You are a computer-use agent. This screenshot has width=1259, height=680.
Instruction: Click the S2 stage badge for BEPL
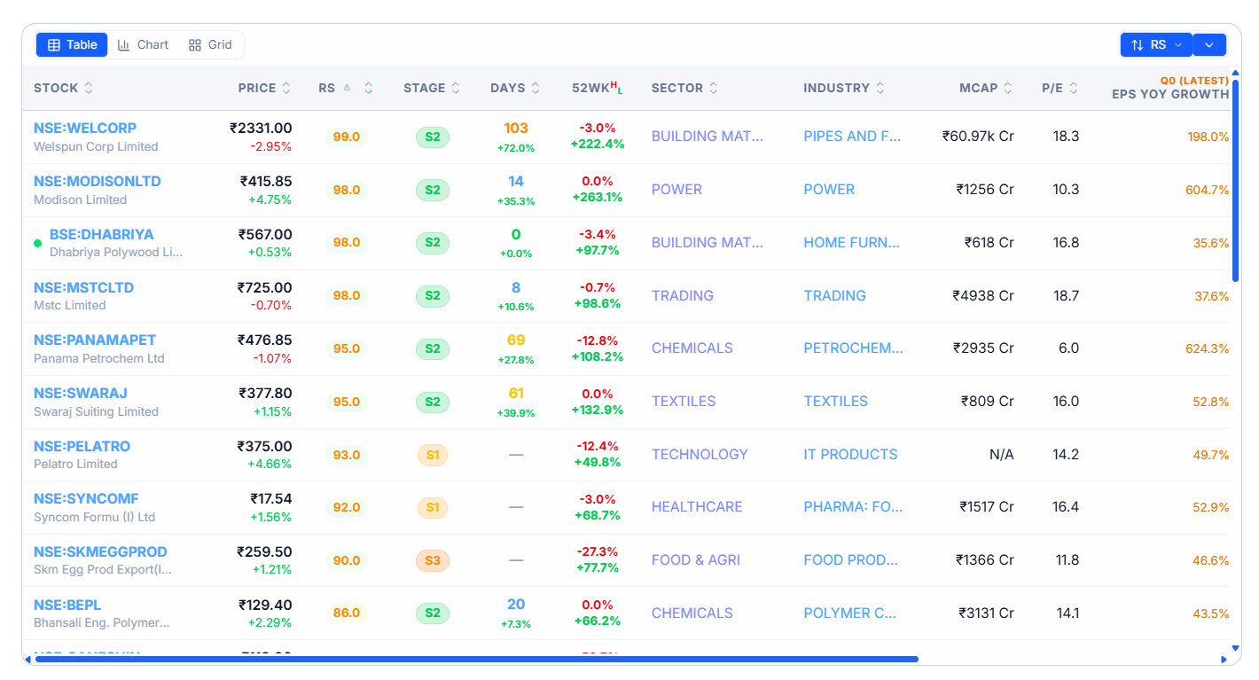click(x=433, y=613)
